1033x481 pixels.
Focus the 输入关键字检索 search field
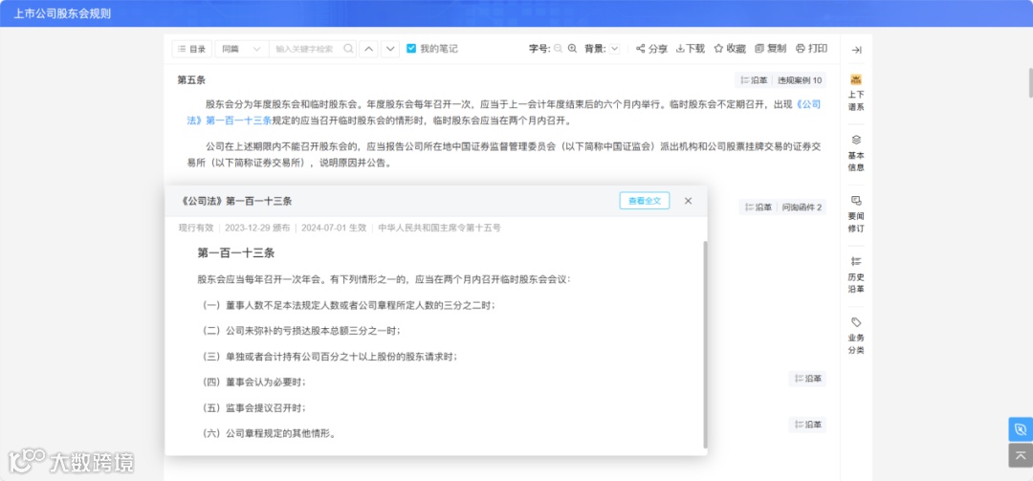pos(305,49)
